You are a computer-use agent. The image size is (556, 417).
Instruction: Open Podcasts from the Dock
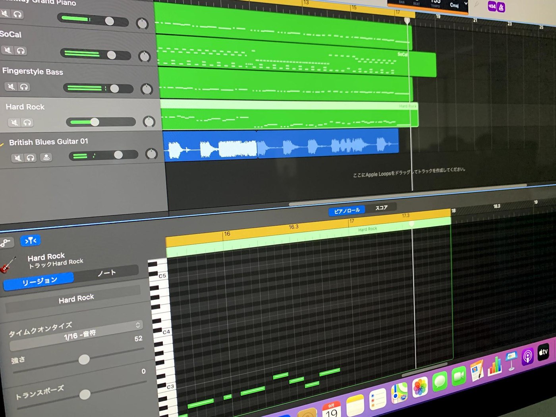[x=527, y=356]
